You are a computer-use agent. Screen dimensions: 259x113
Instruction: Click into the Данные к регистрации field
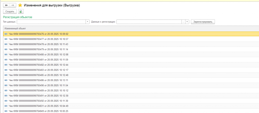(149, 22)
